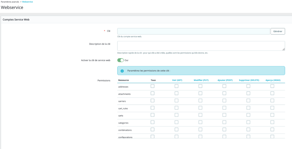Enable Modifier (PUT) for combinations
The image size is (292, 149).
point(200,129)
